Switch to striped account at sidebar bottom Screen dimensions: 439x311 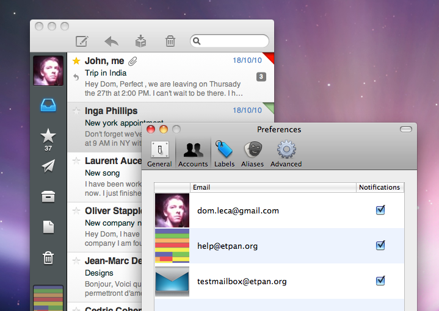coord(48,298)
